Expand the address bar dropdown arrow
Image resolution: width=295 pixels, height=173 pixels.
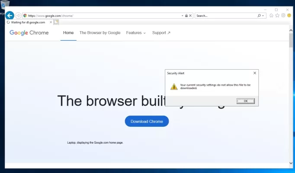coord(182,16)
